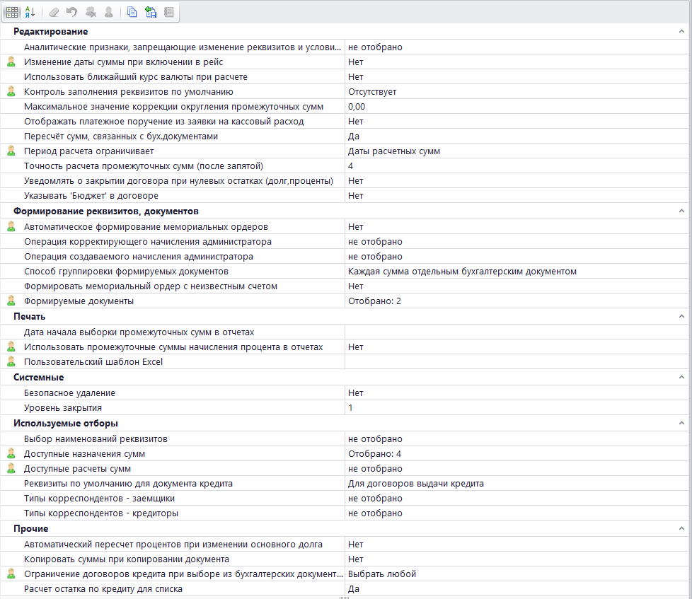Click the notebook icon in the toolbar
Viewport: 692px width, 599px height.
pos(168,12)
